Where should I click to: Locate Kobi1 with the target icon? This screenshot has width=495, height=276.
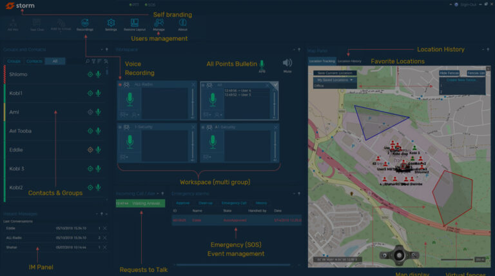coord(90,93)
